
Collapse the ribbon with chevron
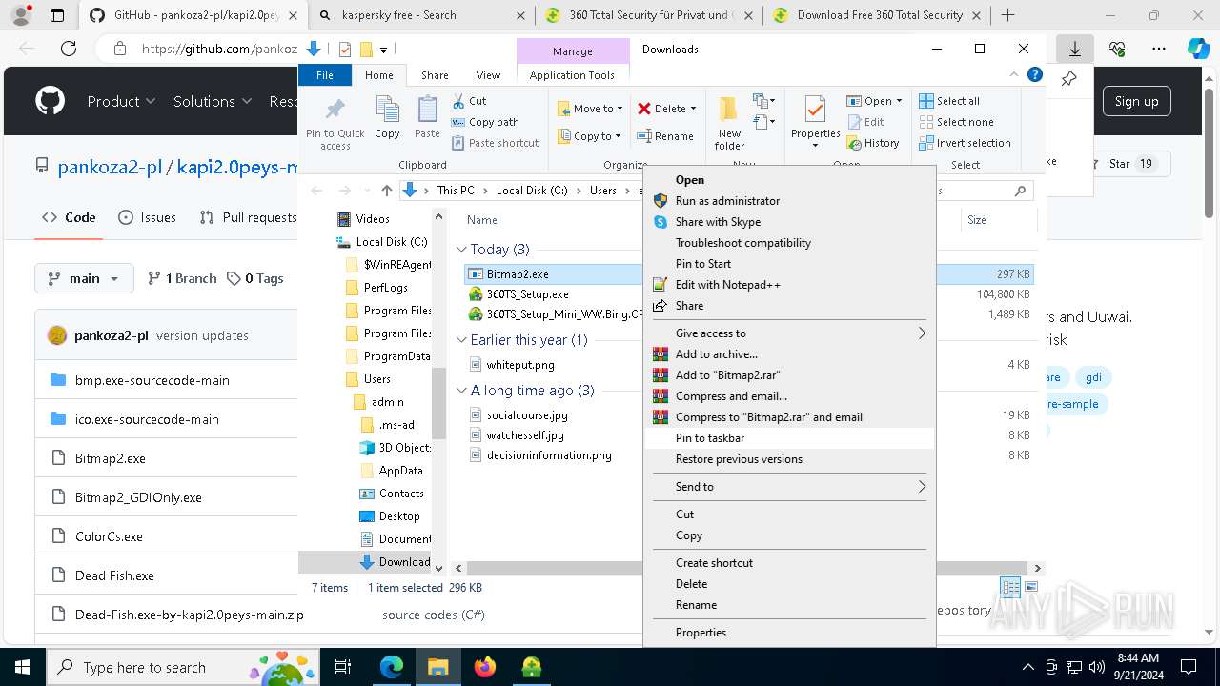click(1015, 75)
